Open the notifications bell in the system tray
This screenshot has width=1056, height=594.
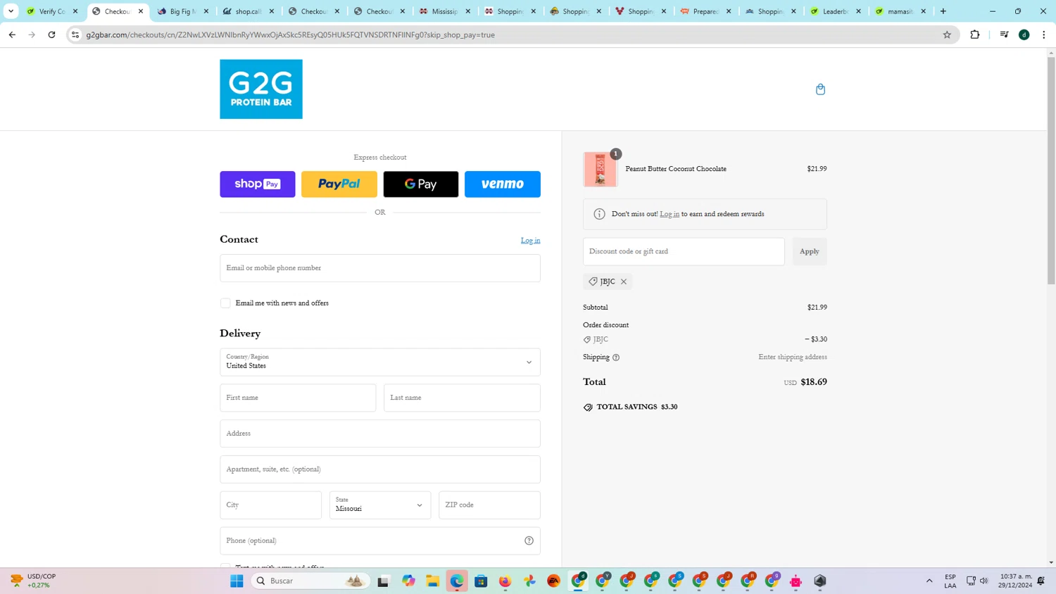pos(1041,581)
